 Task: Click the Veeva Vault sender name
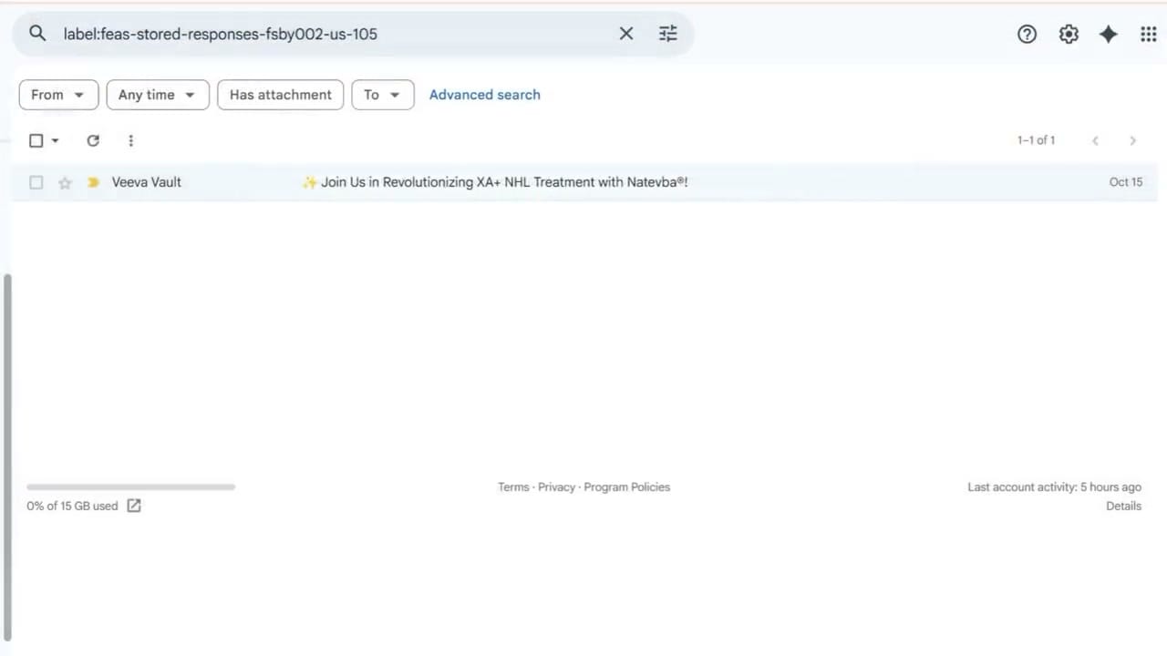(x=147, y=182)
